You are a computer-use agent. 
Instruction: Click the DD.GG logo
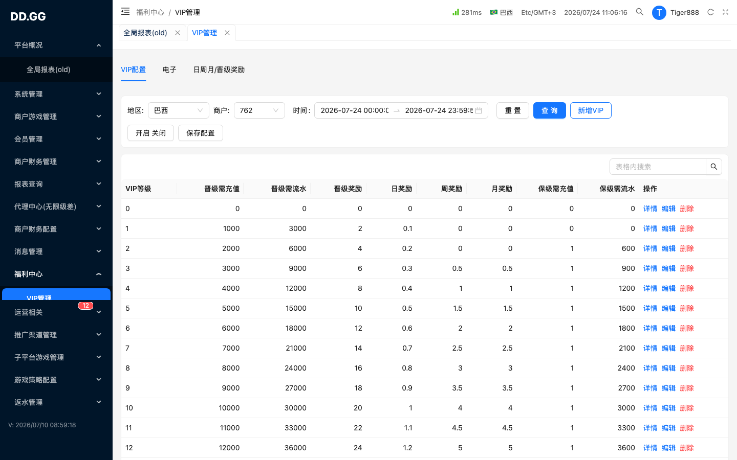[28, 16]
